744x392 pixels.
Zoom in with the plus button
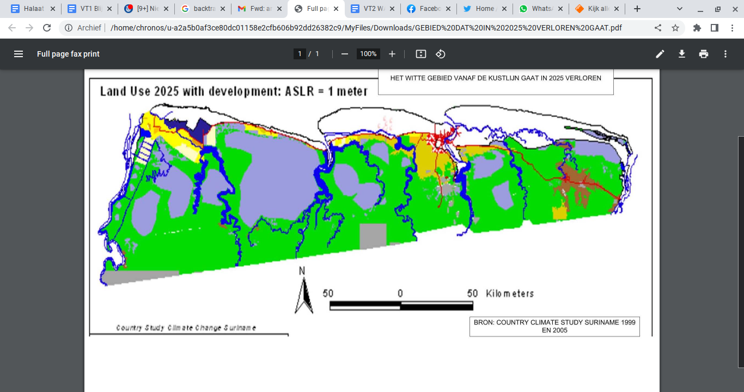point(392,54)
